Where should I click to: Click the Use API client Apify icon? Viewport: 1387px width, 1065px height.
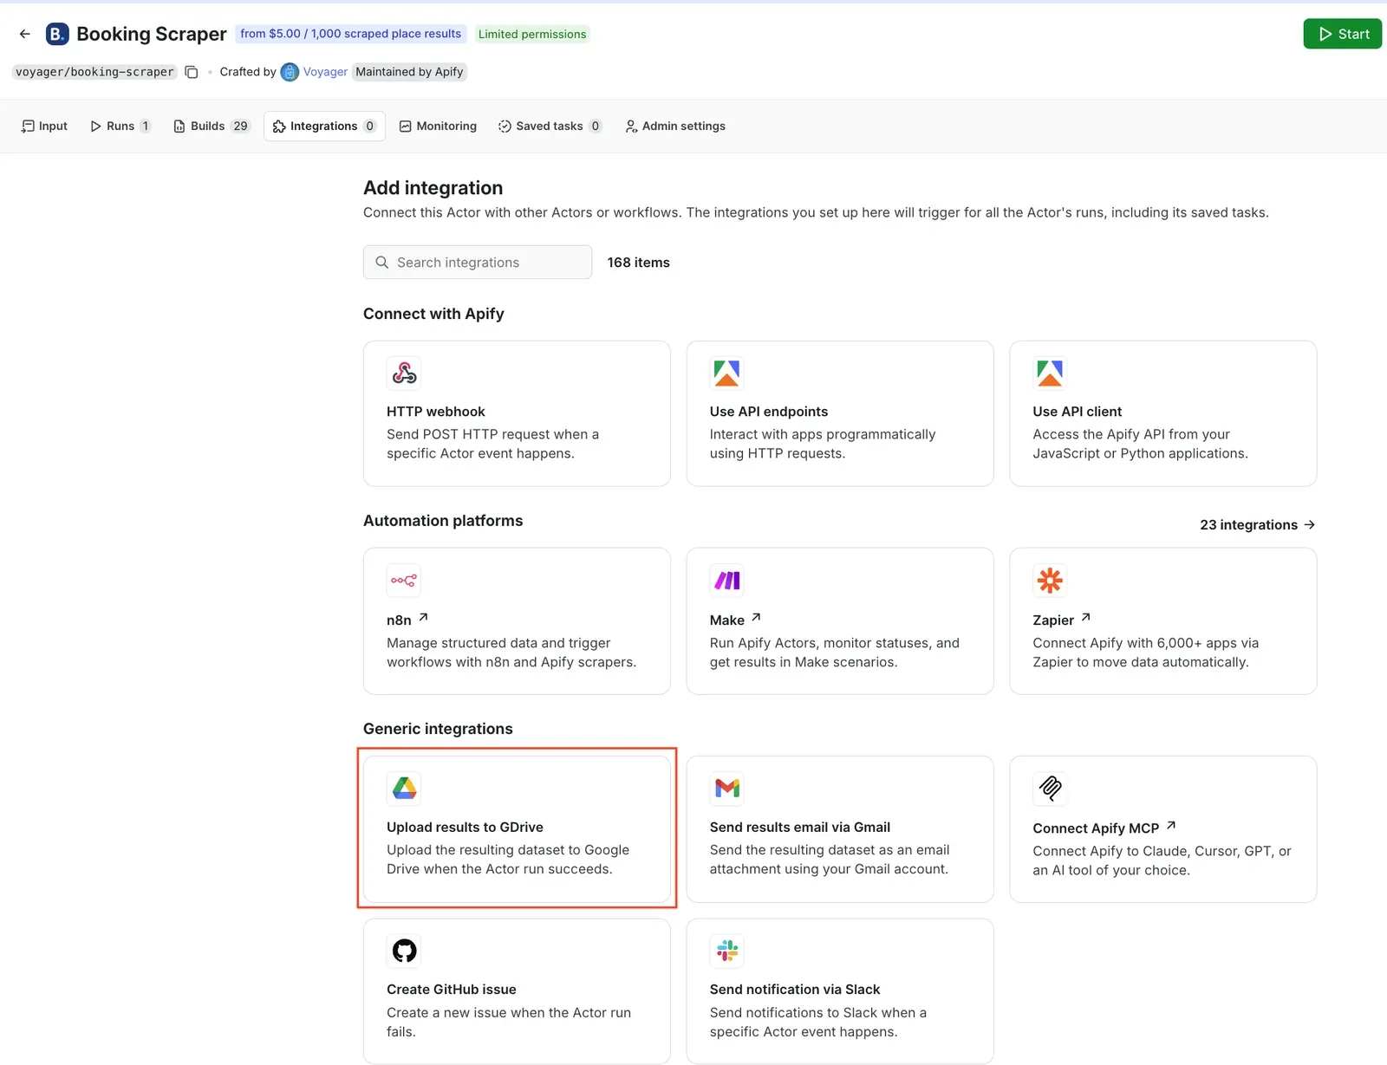[x=1050, y=373]
